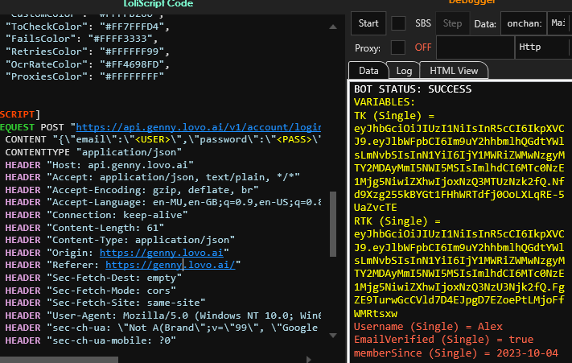Open the Ma: data type dropdown
The width and height of the screenshot is (572, 363).
click(560, 23)
